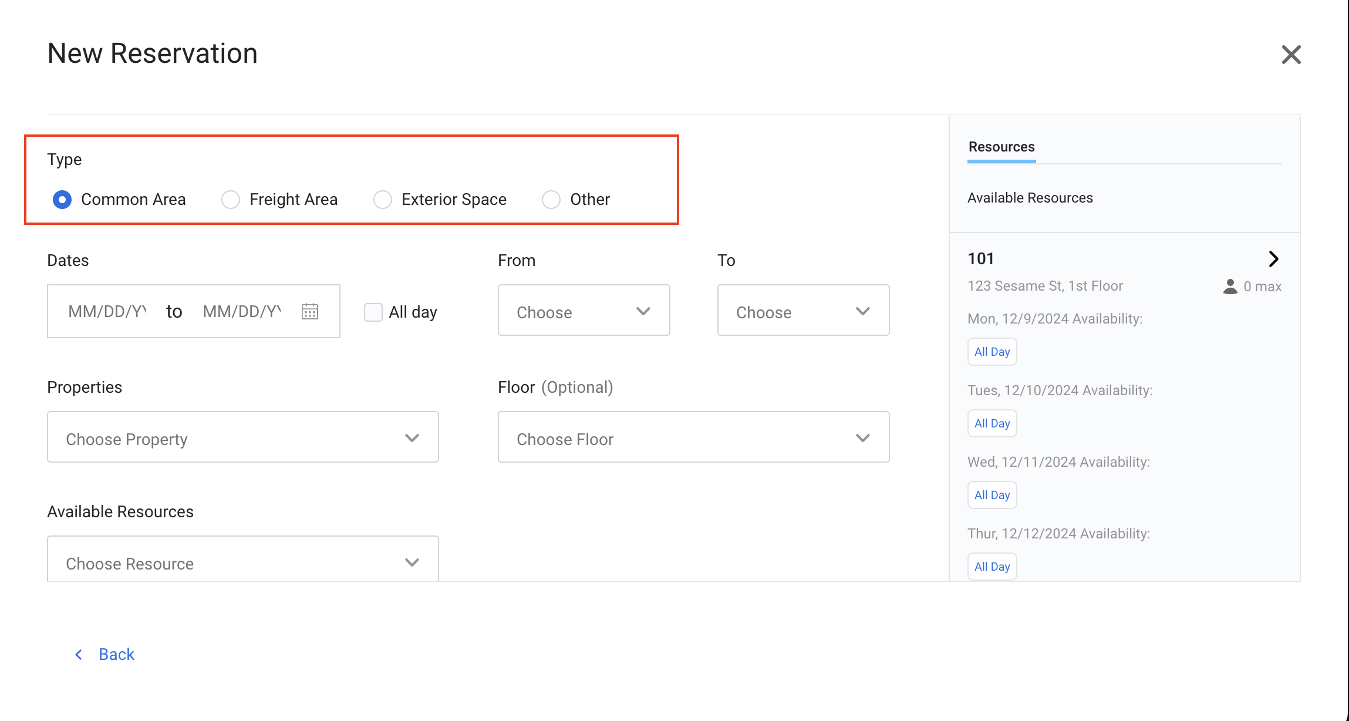Select Freight Area type
This screenshot has width=1349, height=721.
coord(231,200)
